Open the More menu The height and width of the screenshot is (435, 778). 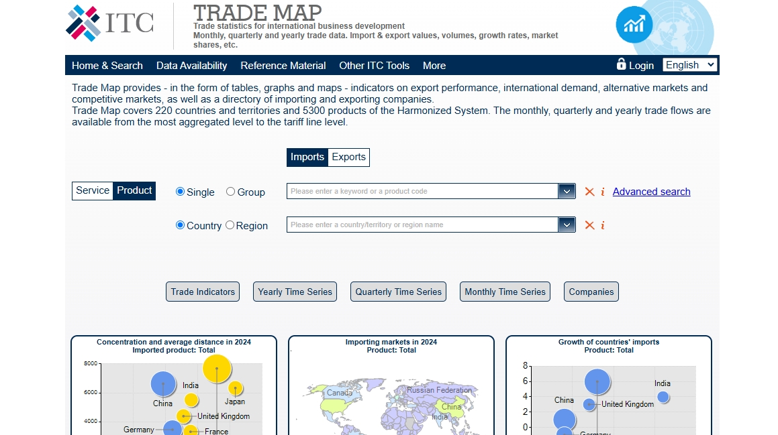[x=434, y=66]
